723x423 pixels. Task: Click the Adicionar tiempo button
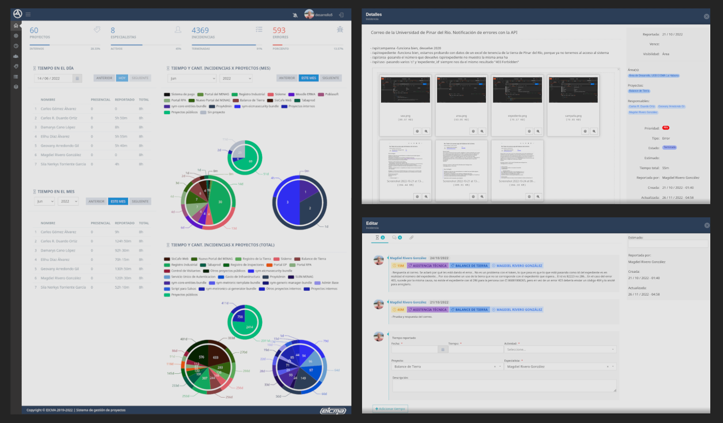point(391,409)
